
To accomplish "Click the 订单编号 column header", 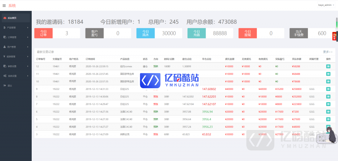I will [x=41, y=59].
